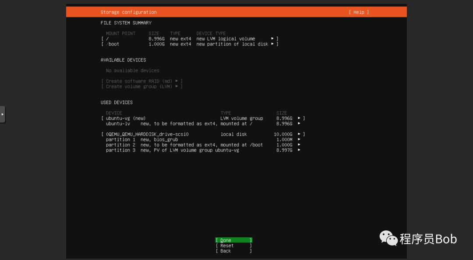Image resolution: width=473 pixels, height=260 pixels.
Task: Open Create software RAID (md) option
Action: click(x=142, y=81)
